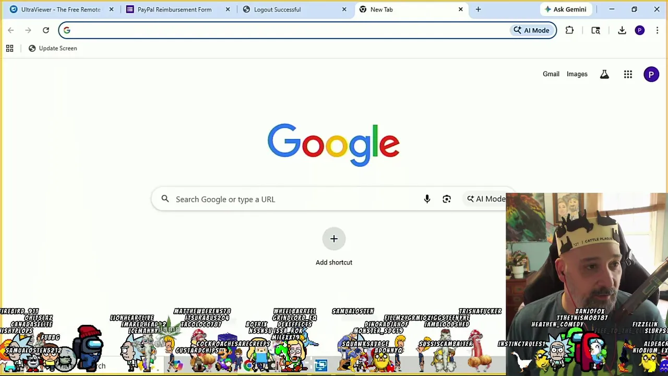
Task: Minimize the browser window
Action: point(612,9)
